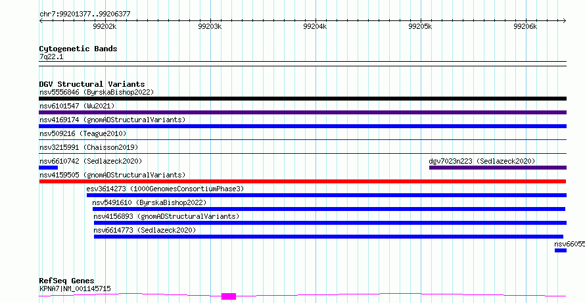The height and width of the screenshot is (303, 585).
Task: Click the chr7:99201377..99206377 coordinate text
Action: 85,14
